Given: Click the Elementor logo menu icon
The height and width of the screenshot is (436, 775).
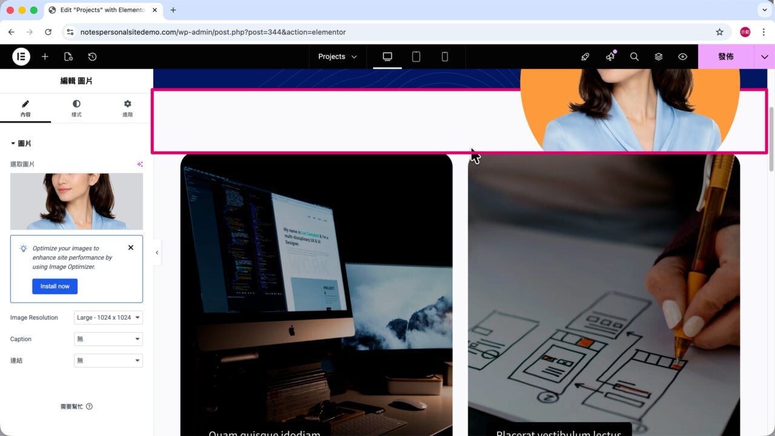Looking at the screenshot, I should pos(21,56).
